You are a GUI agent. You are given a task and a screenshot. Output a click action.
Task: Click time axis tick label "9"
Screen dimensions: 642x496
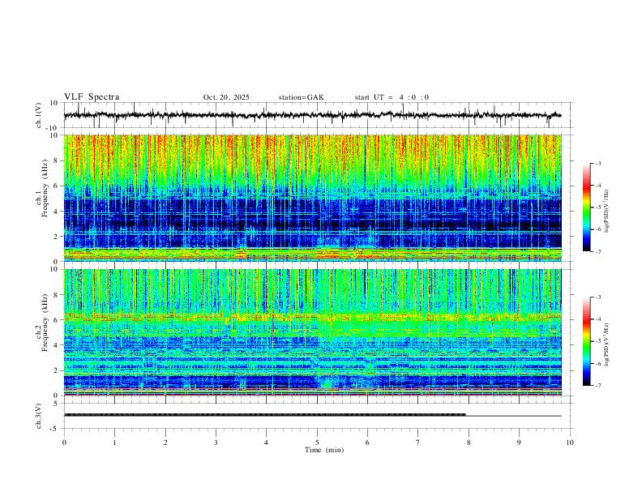coord(519,443)
